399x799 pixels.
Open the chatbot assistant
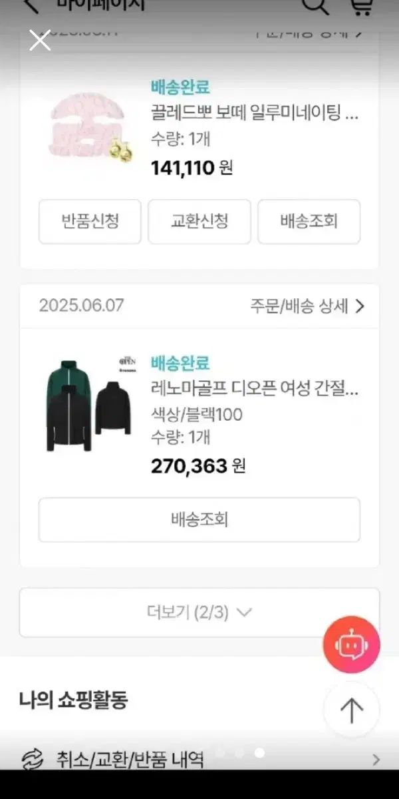pos(351,645)
